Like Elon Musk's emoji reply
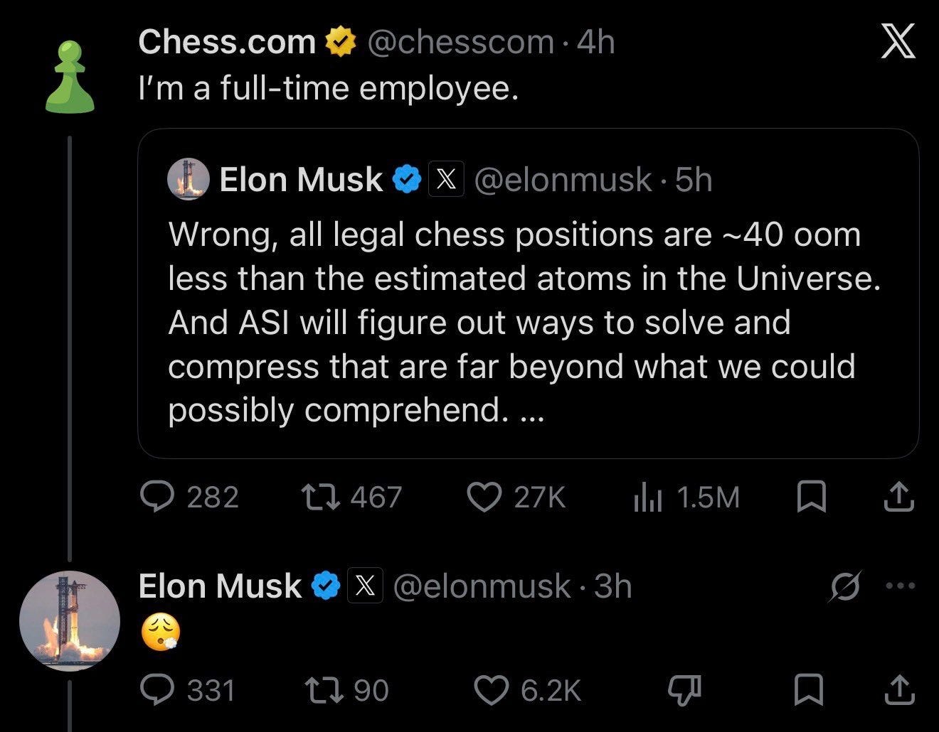The width and height of the screenshot is (939, 732). coord(528,689)
